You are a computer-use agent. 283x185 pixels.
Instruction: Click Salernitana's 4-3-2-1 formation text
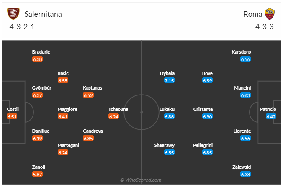coord(23,26)
